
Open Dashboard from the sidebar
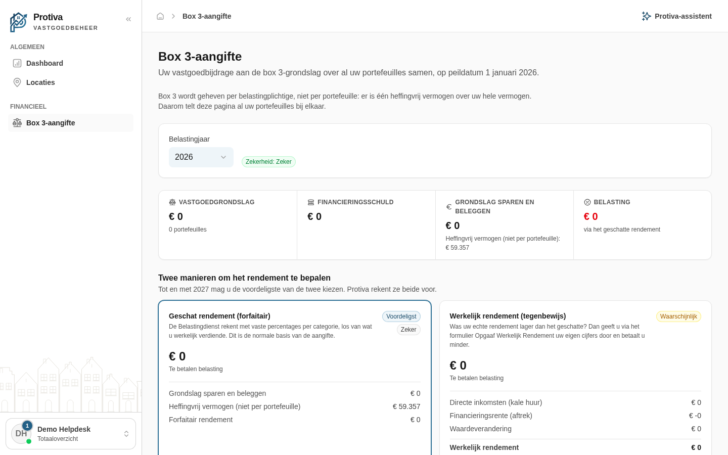pyautogui.click(x=71, y=63)
